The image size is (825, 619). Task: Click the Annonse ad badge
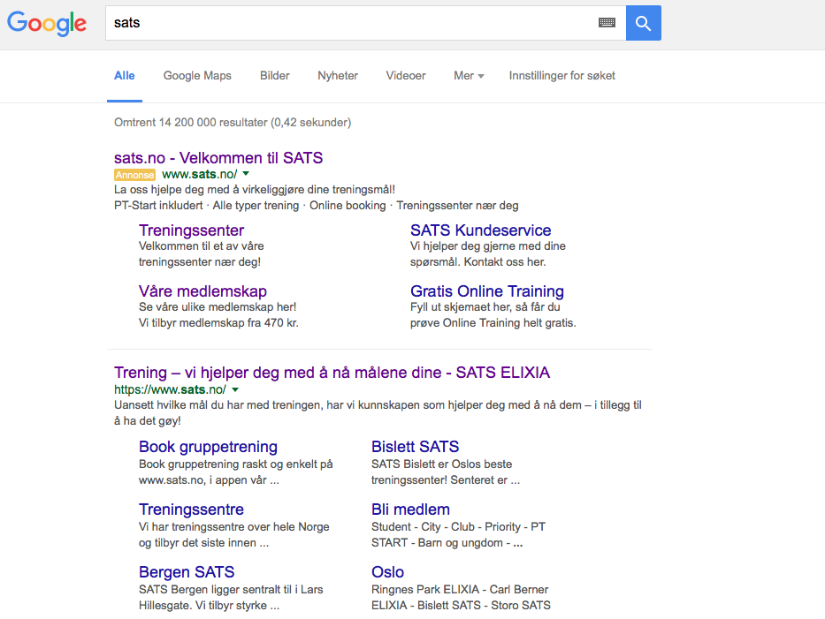(x=134, y=175)
